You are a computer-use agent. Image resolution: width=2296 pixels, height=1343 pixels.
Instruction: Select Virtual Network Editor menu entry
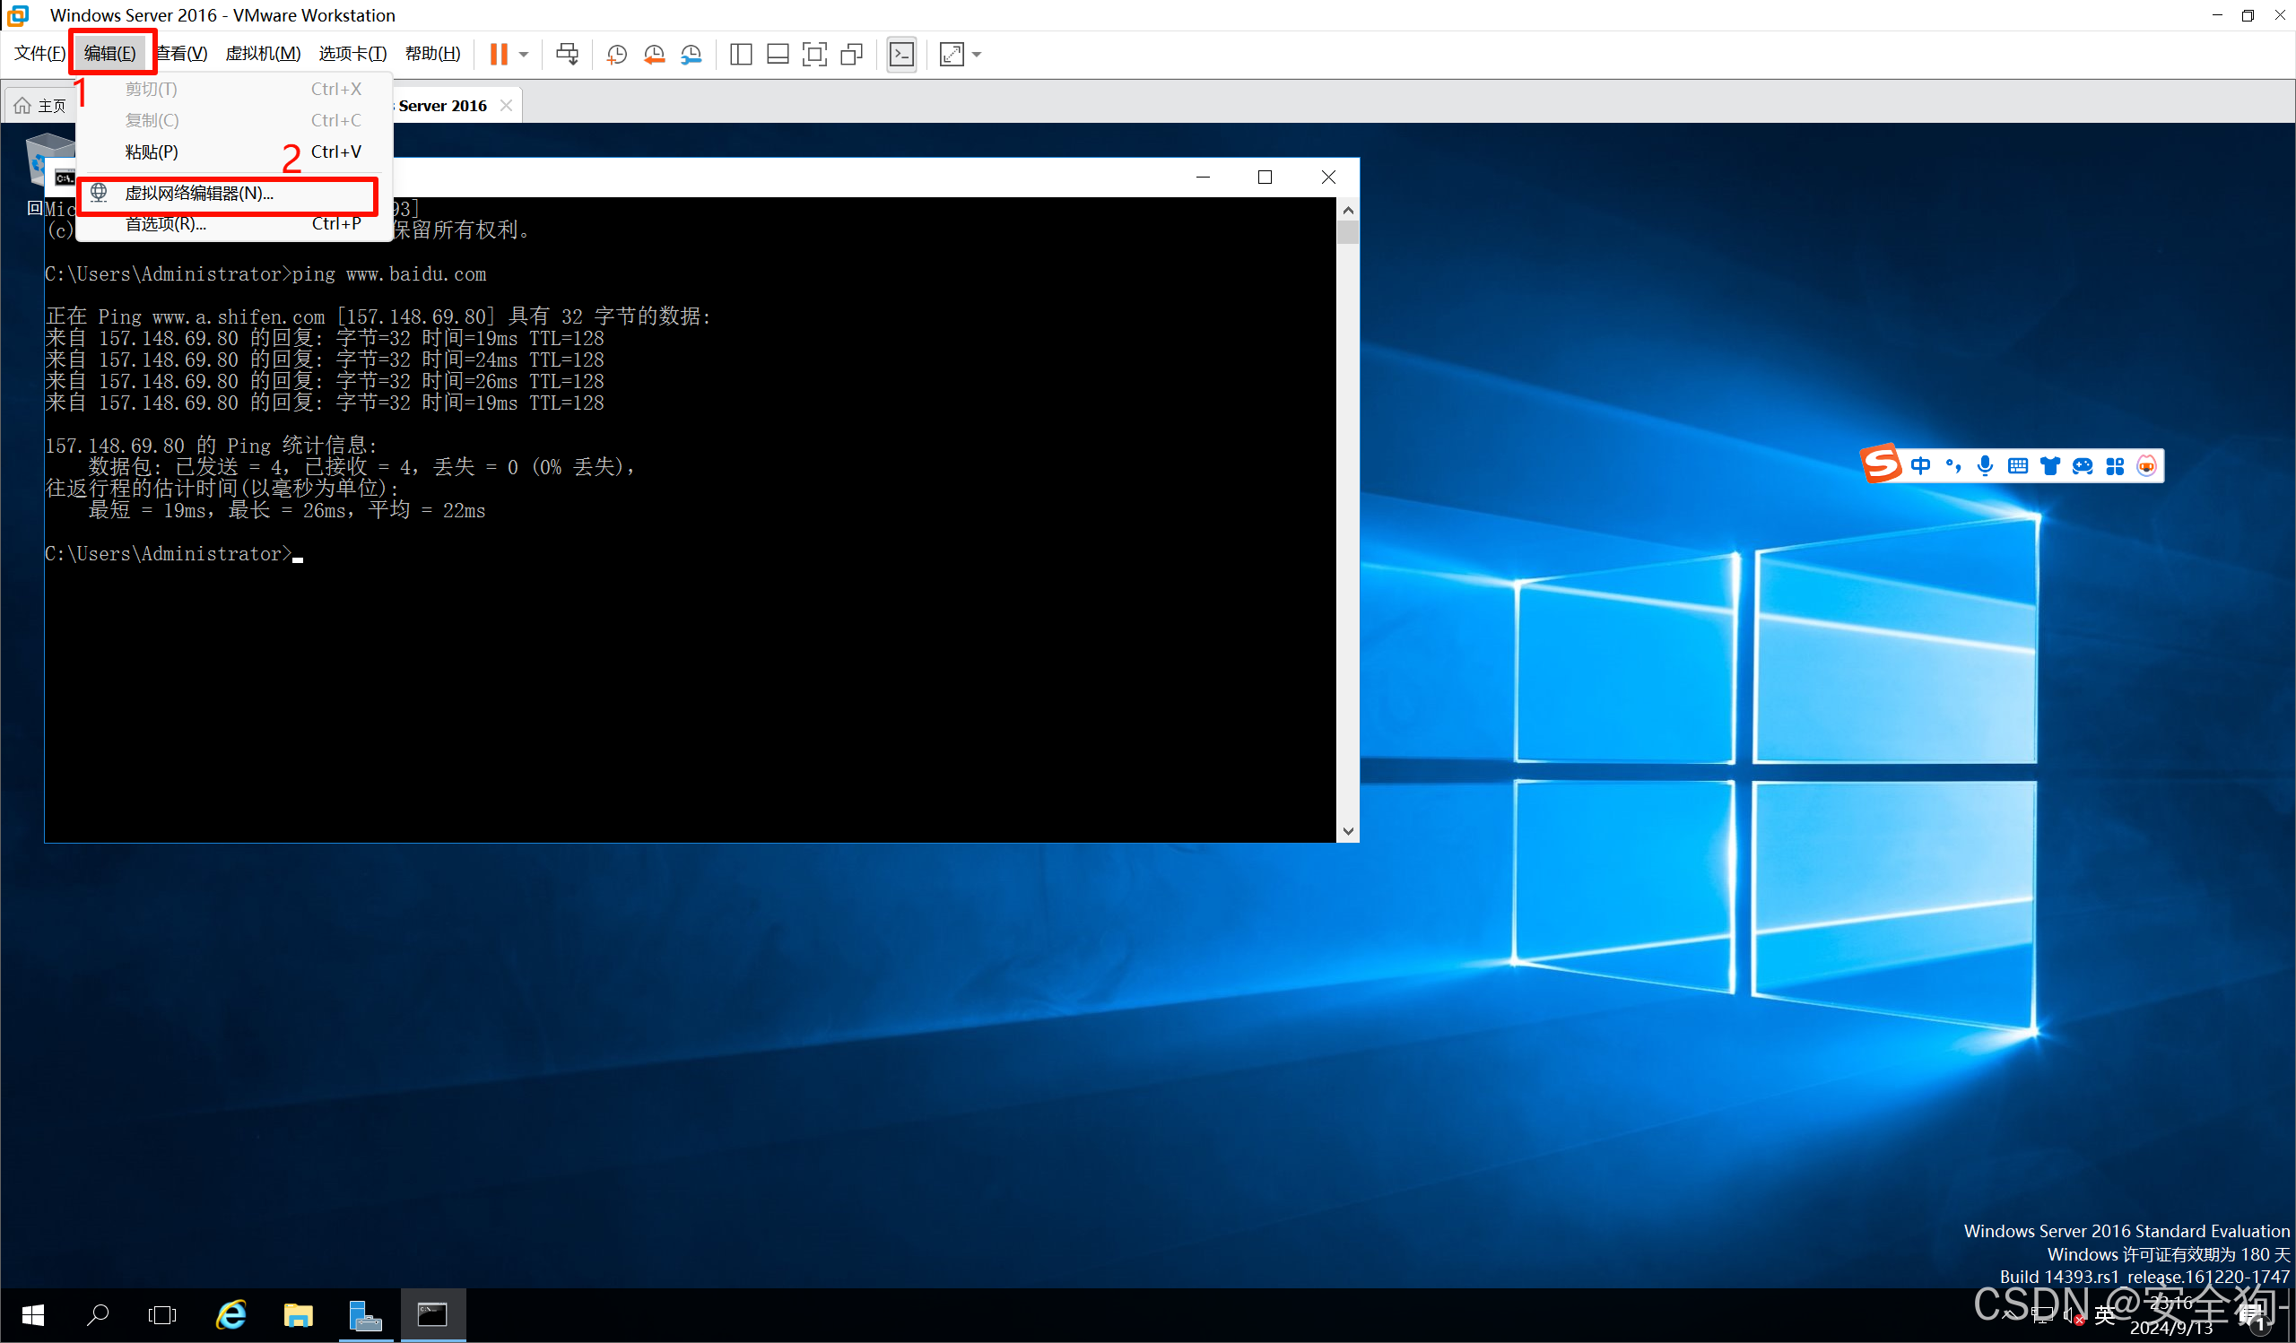[198, 193]
